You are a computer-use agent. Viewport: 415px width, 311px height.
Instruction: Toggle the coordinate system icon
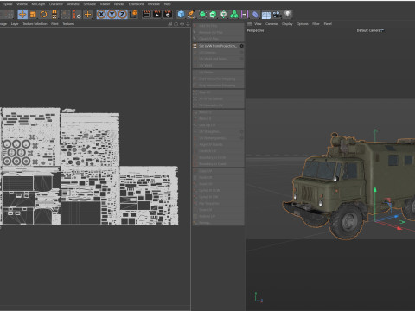coord(133,14)
